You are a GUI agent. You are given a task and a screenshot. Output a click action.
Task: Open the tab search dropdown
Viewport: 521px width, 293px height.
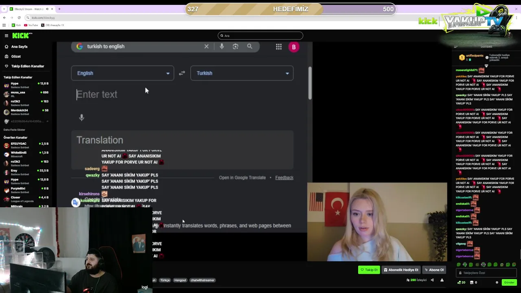click(3, 9)
